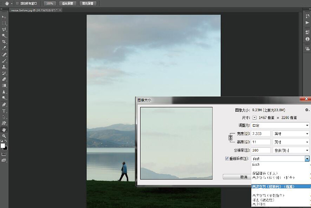Screen dimensions: 311x208
Task: Select the Clone Stamp tool
Action: tap(4, 67)
